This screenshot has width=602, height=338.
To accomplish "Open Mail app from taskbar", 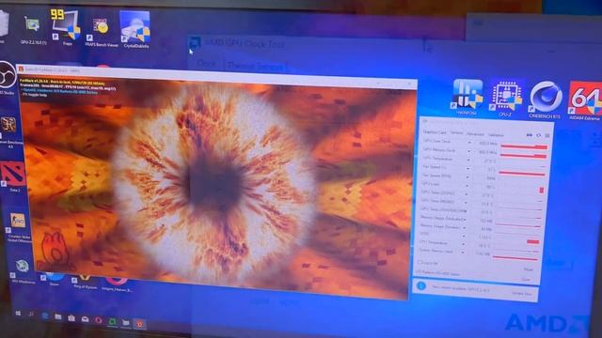I will point(85,319).
